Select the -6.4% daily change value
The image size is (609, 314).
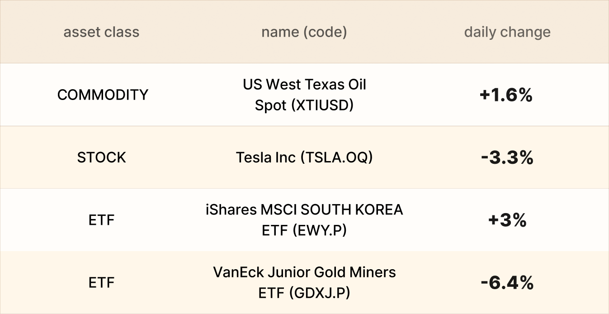[507, 283]
